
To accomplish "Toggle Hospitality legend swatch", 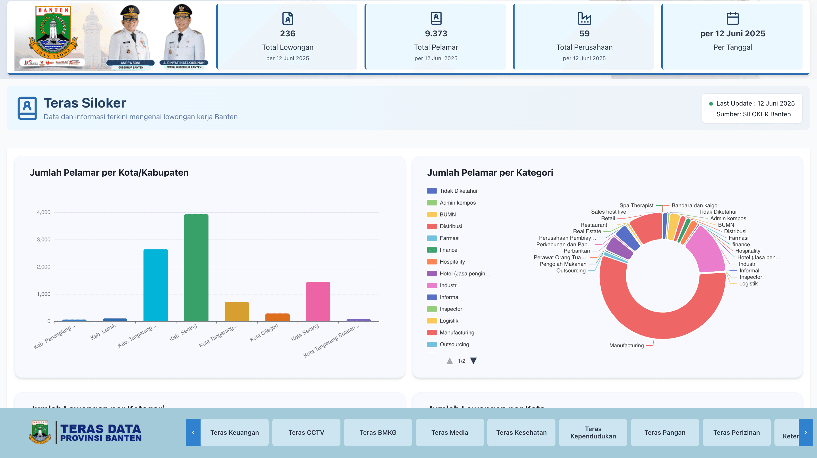I will pyautogui.click(x=432, y=262).
